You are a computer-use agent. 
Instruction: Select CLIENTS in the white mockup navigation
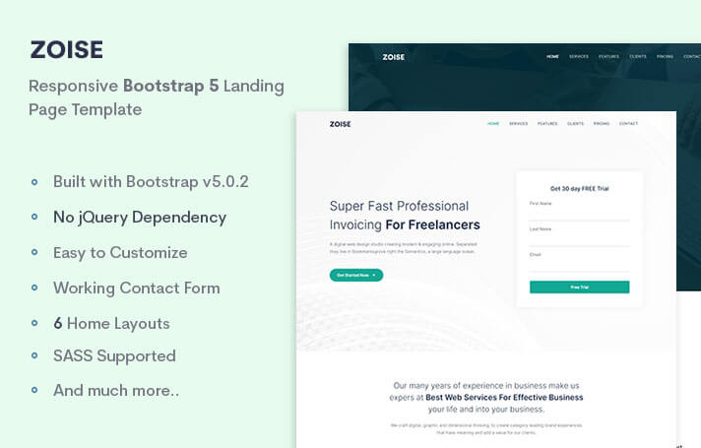pos(575,123)
